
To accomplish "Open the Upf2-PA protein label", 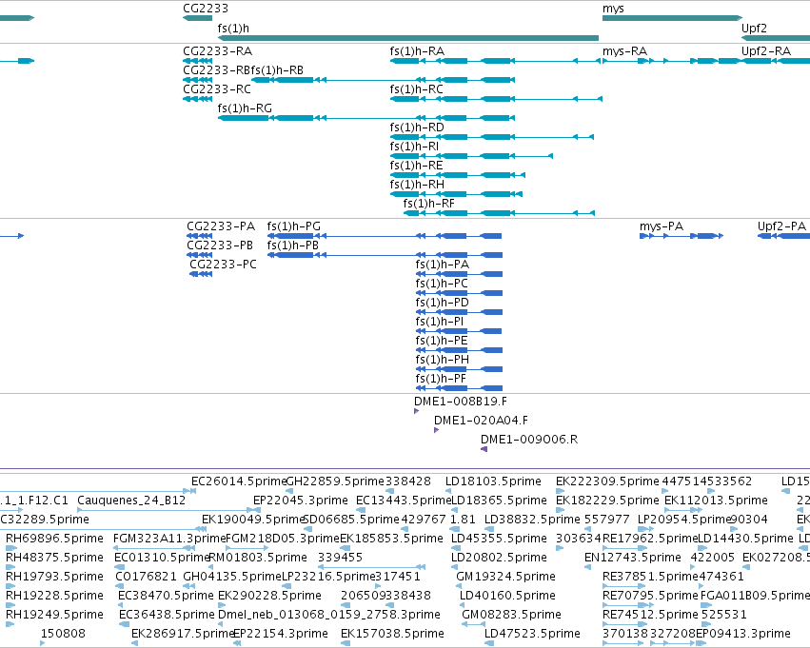I will [x=781, y=226].
